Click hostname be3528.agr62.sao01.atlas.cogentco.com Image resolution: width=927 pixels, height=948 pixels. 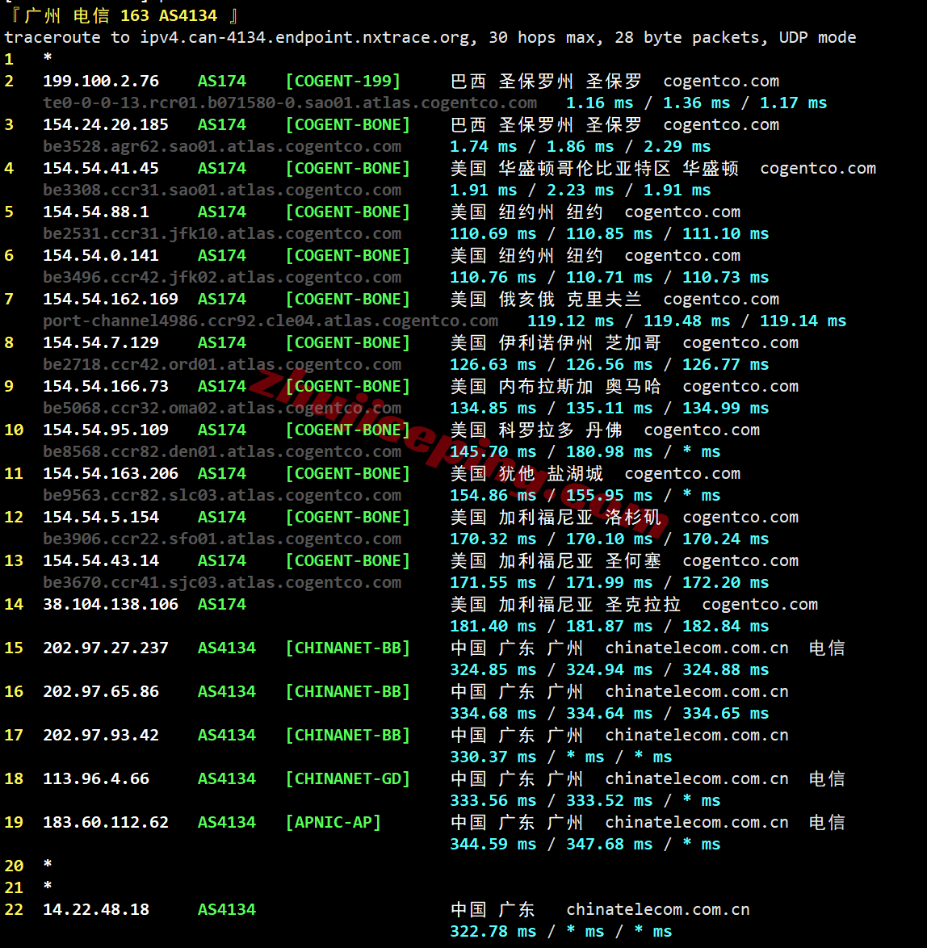pyautogui.click(x=222, y=146)
